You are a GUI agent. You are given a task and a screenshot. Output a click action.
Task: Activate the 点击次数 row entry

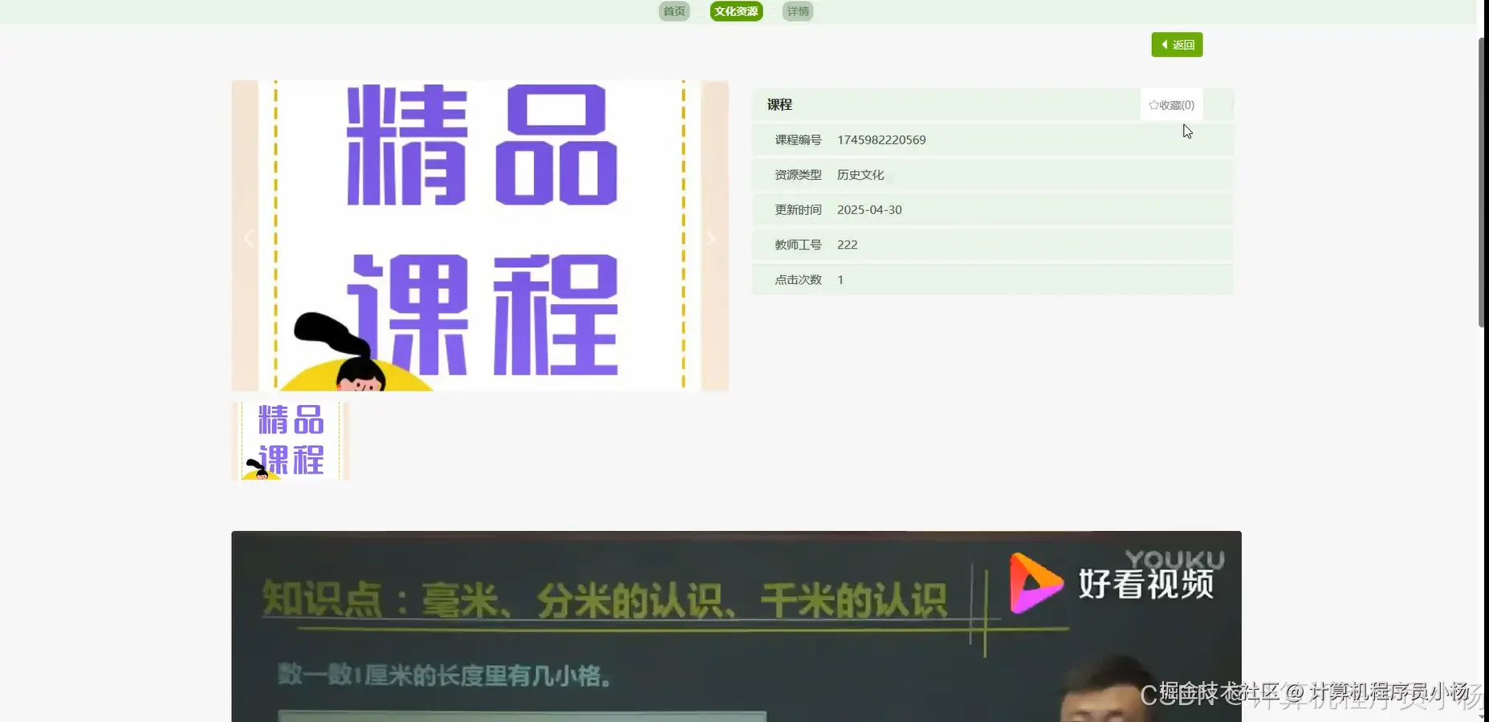pyautogui.click(x=797, y=279)
